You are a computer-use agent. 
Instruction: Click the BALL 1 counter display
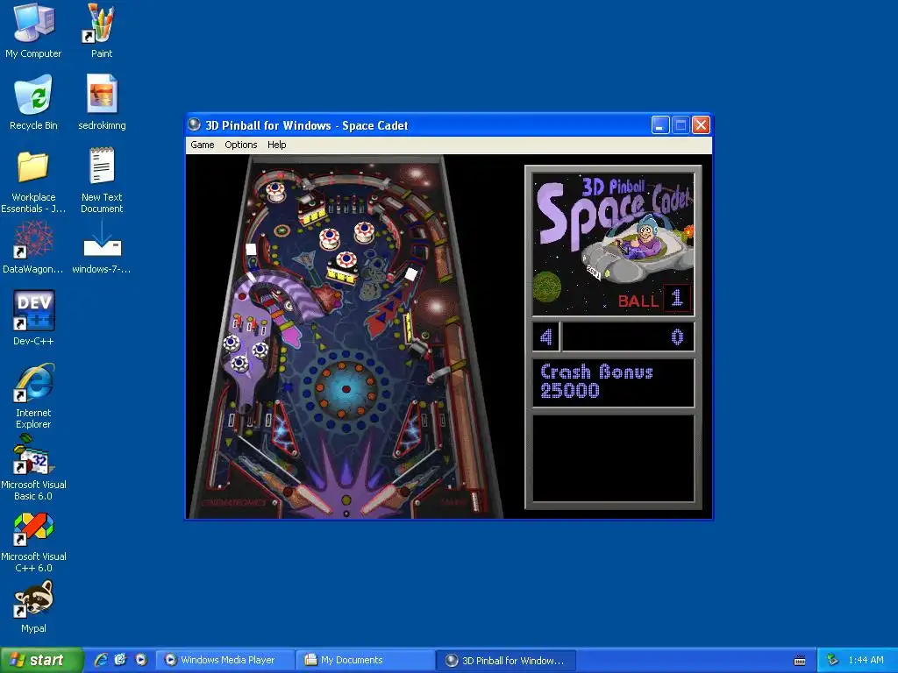coord(654,299)
